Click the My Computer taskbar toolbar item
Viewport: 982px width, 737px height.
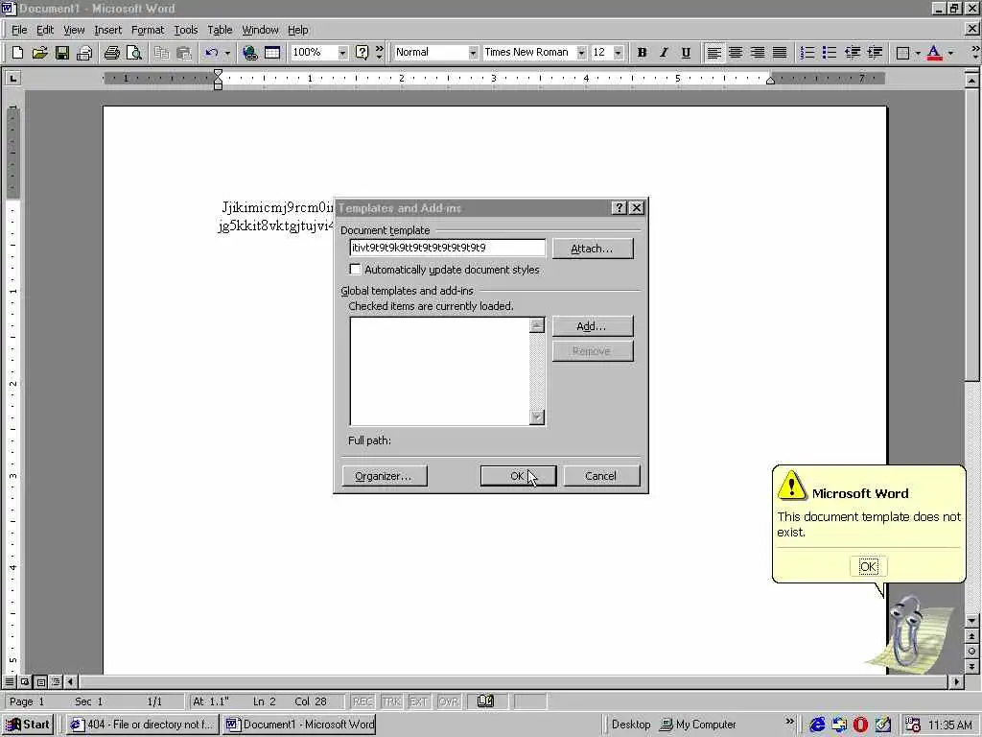[698, 725]
